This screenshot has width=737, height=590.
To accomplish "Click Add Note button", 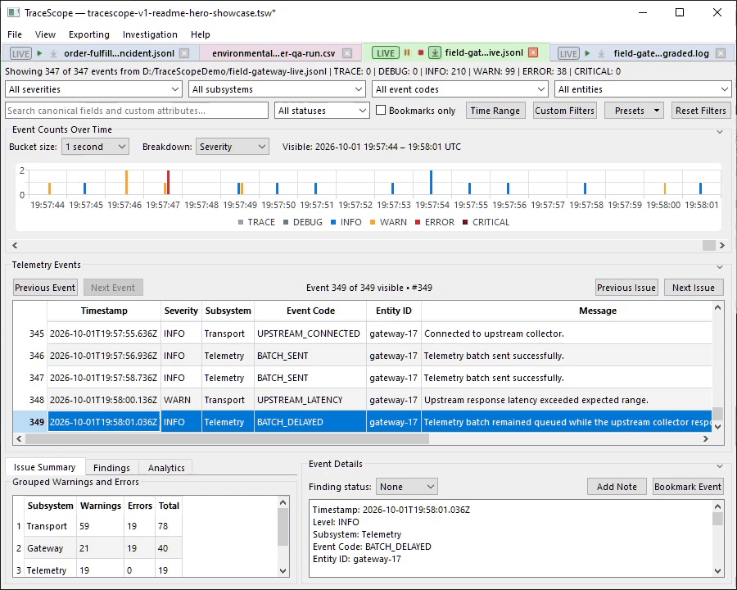I will coord(617,487).
